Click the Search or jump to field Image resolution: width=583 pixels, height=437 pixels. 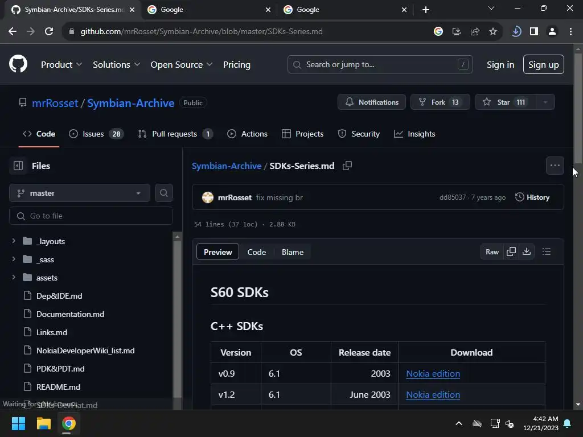tap(380, 64)
